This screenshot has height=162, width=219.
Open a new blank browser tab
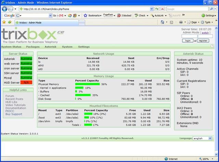[x=82, y=23]
